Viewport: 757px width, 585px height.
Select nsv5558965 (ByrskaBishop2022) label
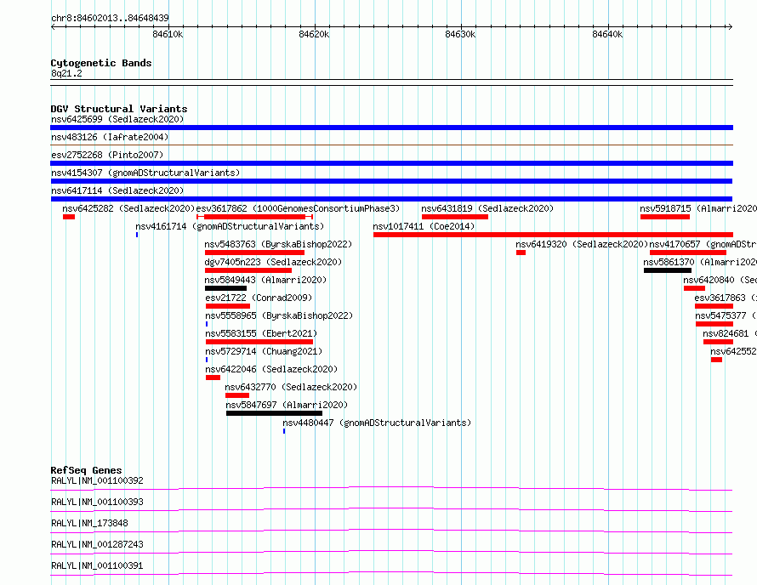pyautogui.click(x=280, y=315)
